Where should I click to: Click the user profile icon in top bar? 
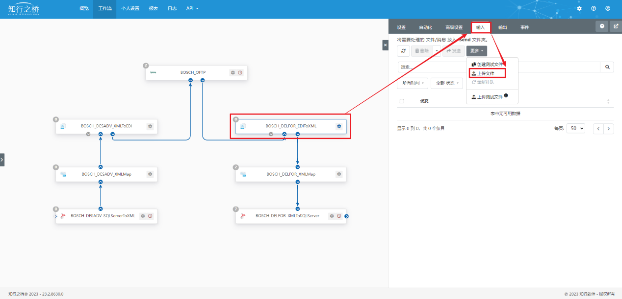coord(607,9)
